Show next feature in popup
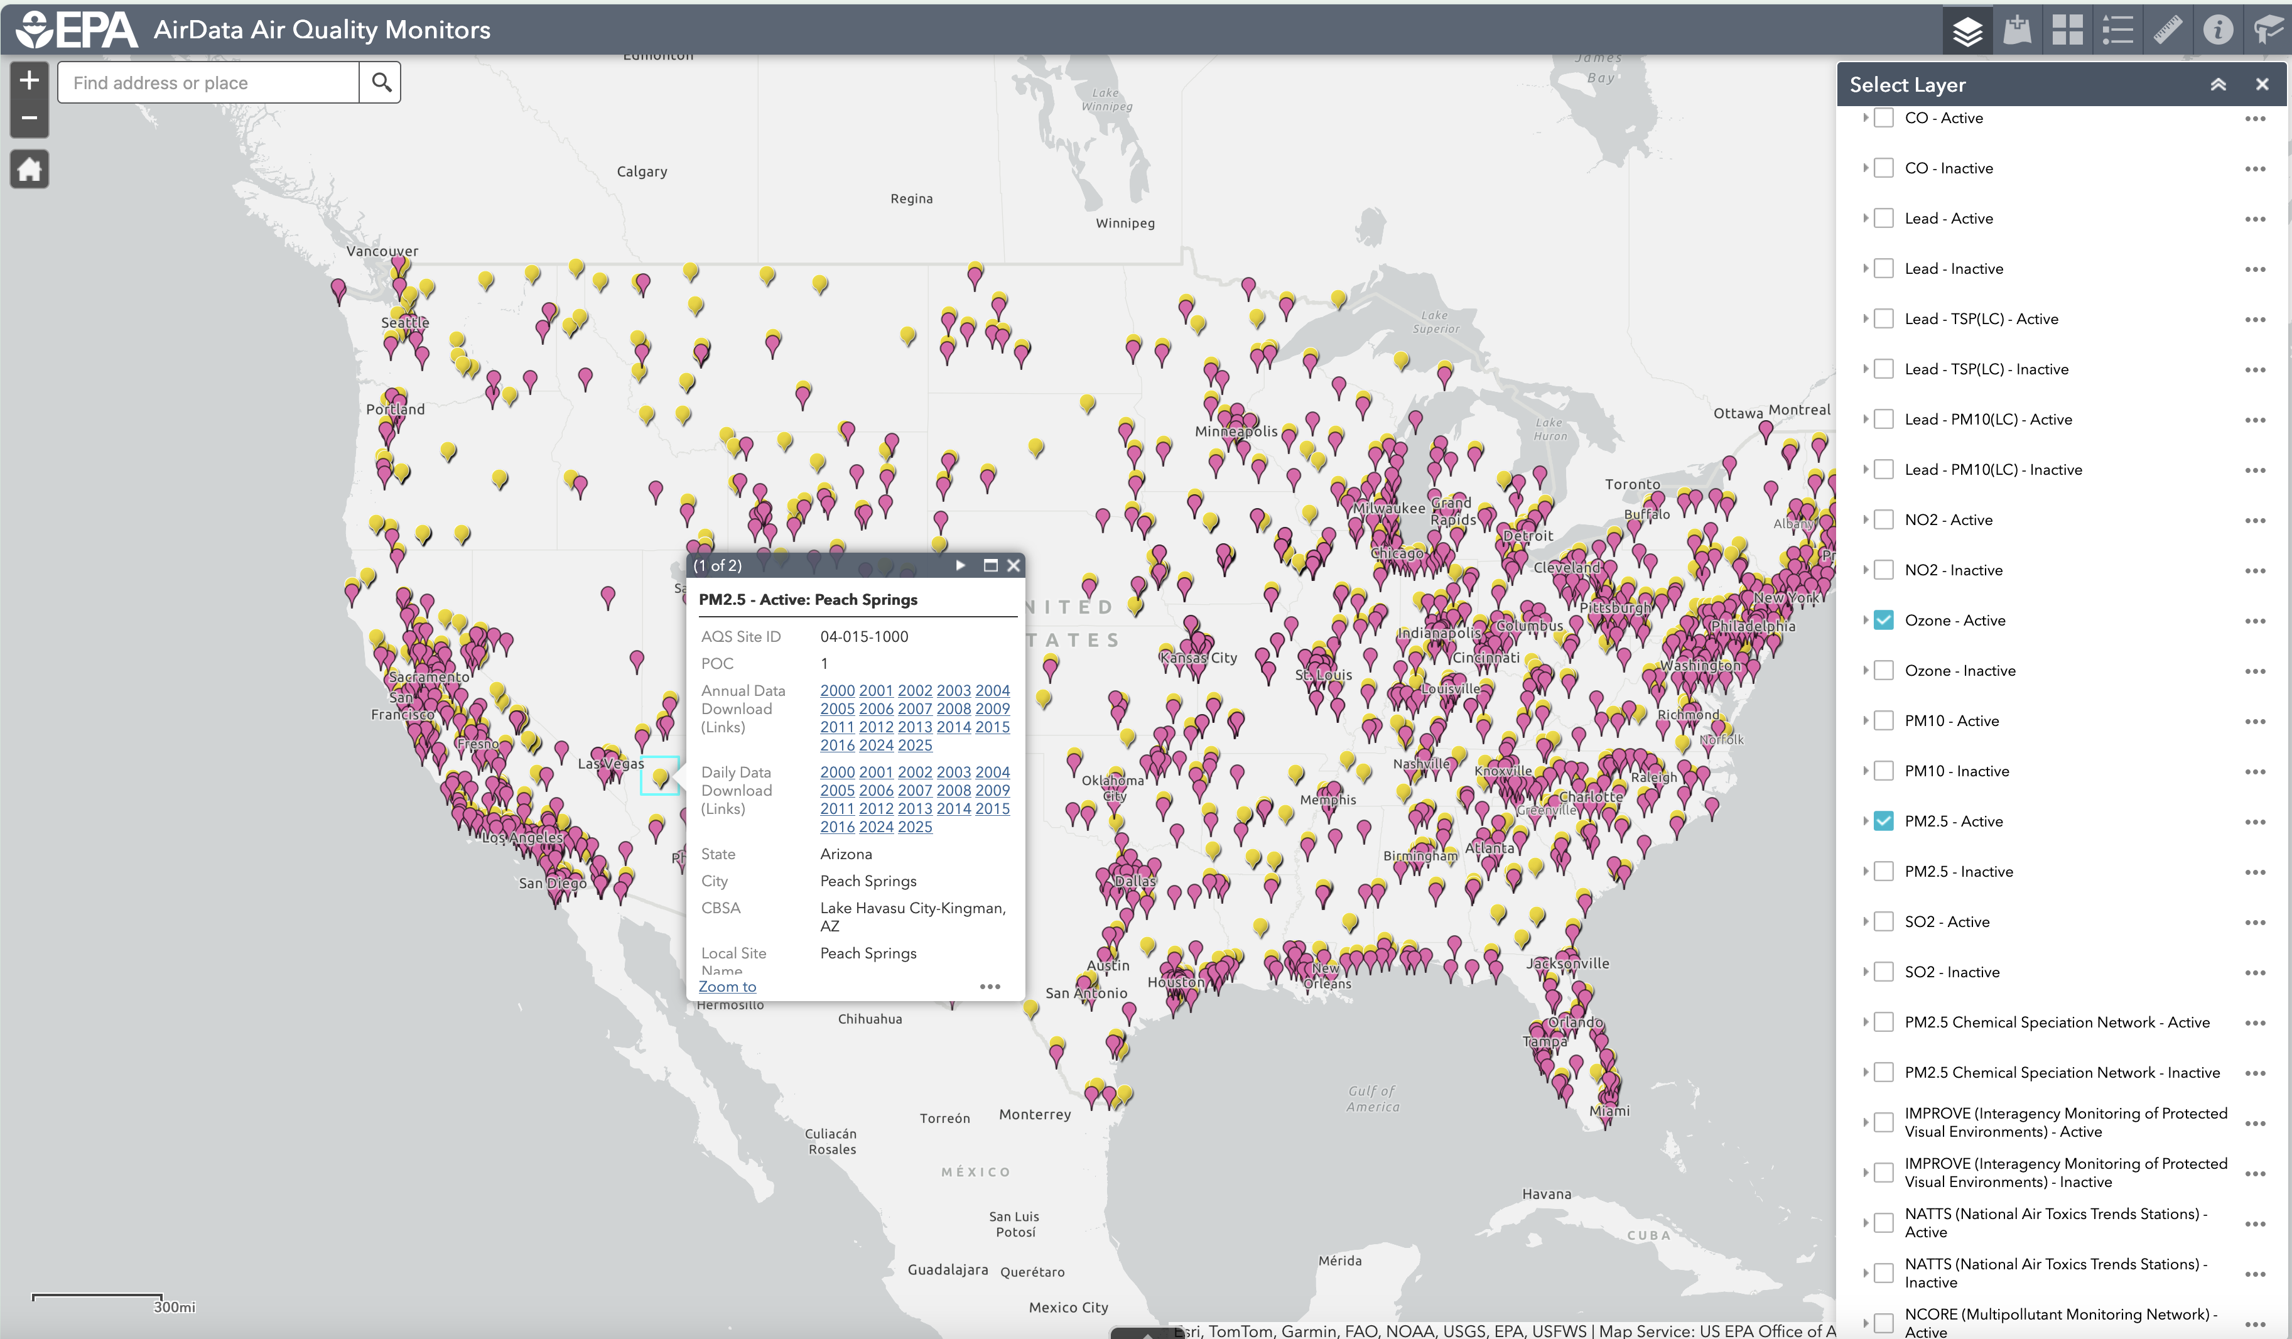Image resolution: width=2292 pixels, height=1339 pixels. tap(961, 565)
